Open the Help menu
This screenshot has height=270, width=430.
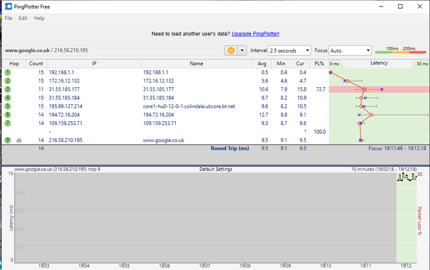[x=39, y=18]
